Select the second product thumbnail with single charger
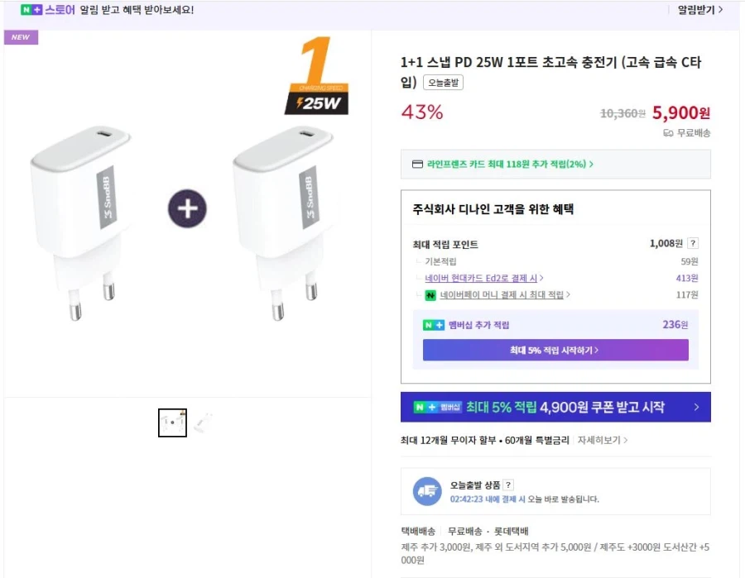This screenshot has height=578, width=745. [x=204, y=423]
